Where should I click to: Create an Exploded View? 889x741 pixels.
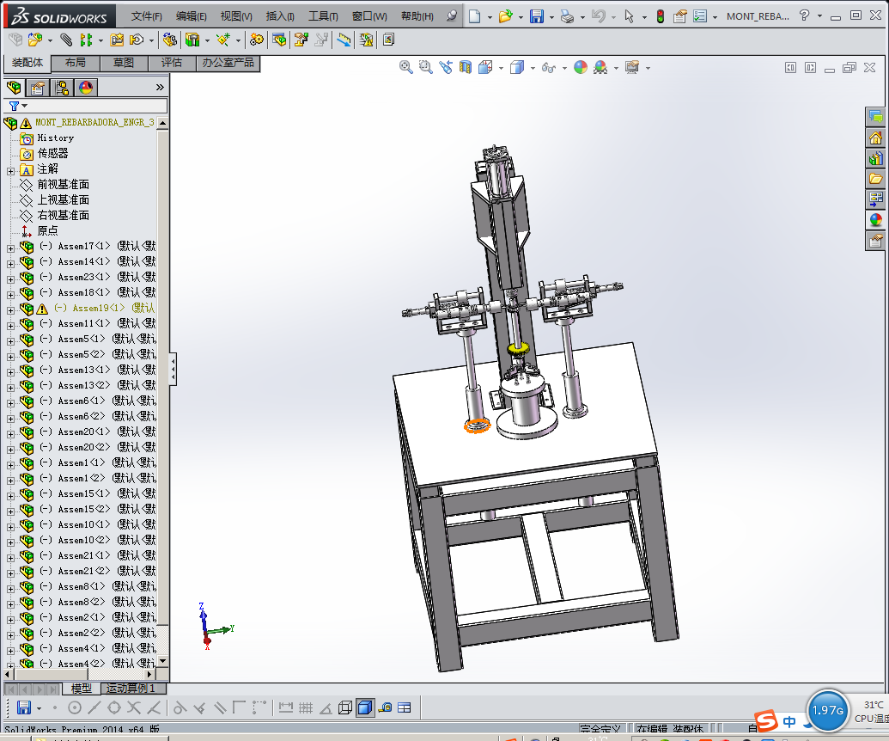(301, 40)
